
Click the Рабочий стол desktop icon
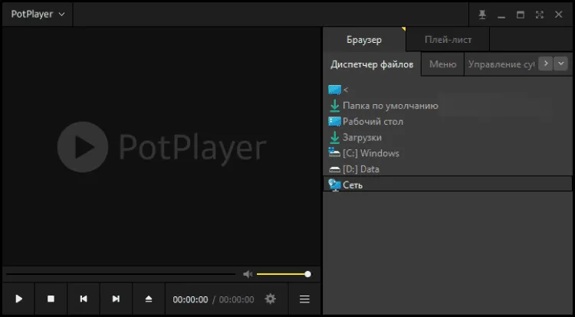[x=334, y=122]
